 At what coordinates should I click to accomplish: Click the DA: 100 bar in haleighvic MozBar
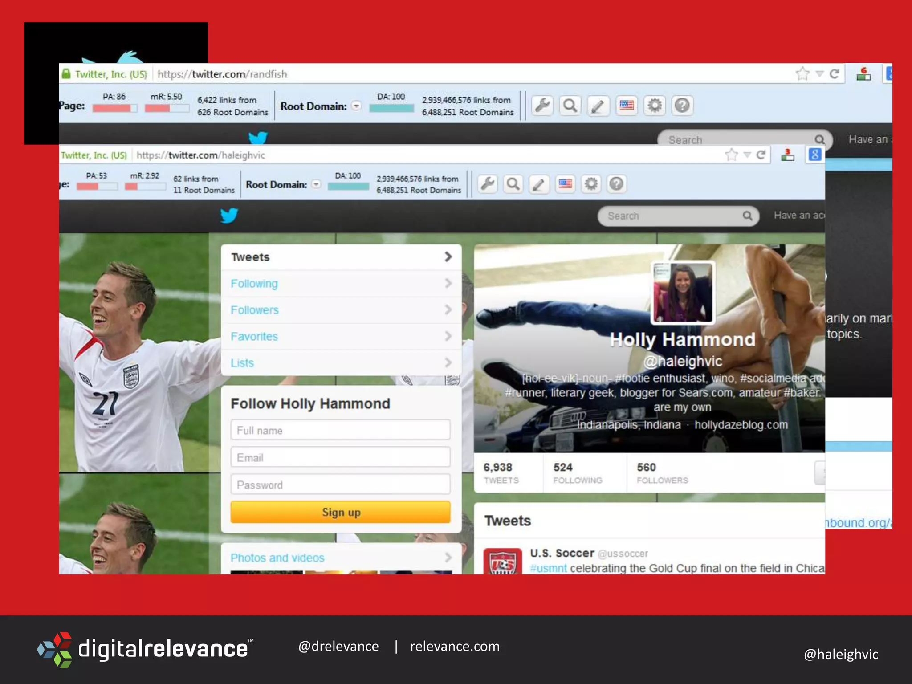click(348, 186)
